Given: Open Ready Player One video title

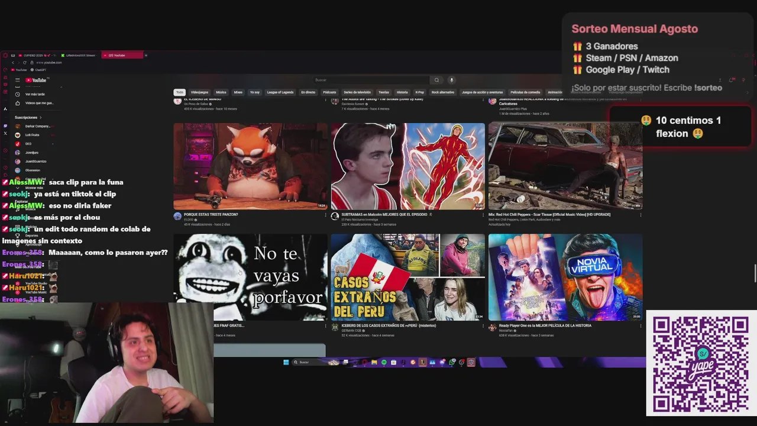Looking at the screenshot, I should point(545,325).
